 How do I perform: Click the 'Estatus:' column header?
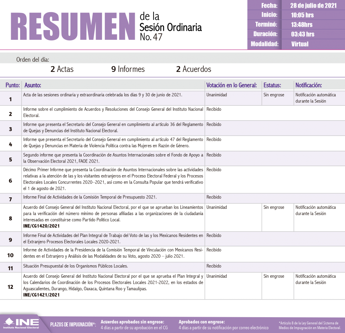pos(272,85)
